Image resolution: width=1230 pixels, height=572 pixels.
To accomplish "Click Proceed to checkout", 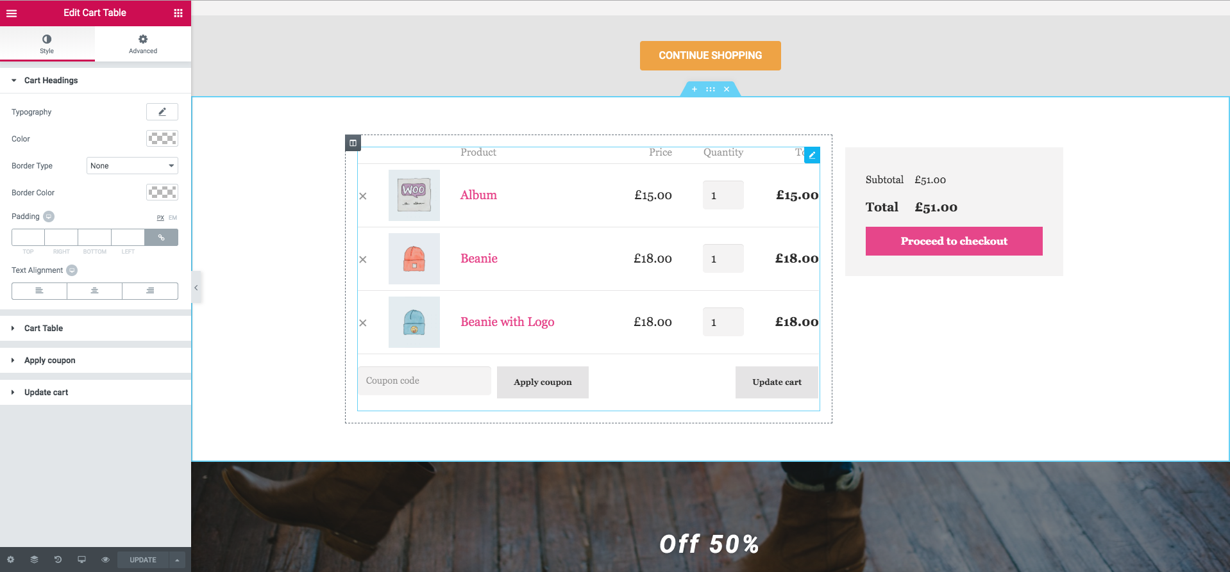I will click(x=954, y=241).
